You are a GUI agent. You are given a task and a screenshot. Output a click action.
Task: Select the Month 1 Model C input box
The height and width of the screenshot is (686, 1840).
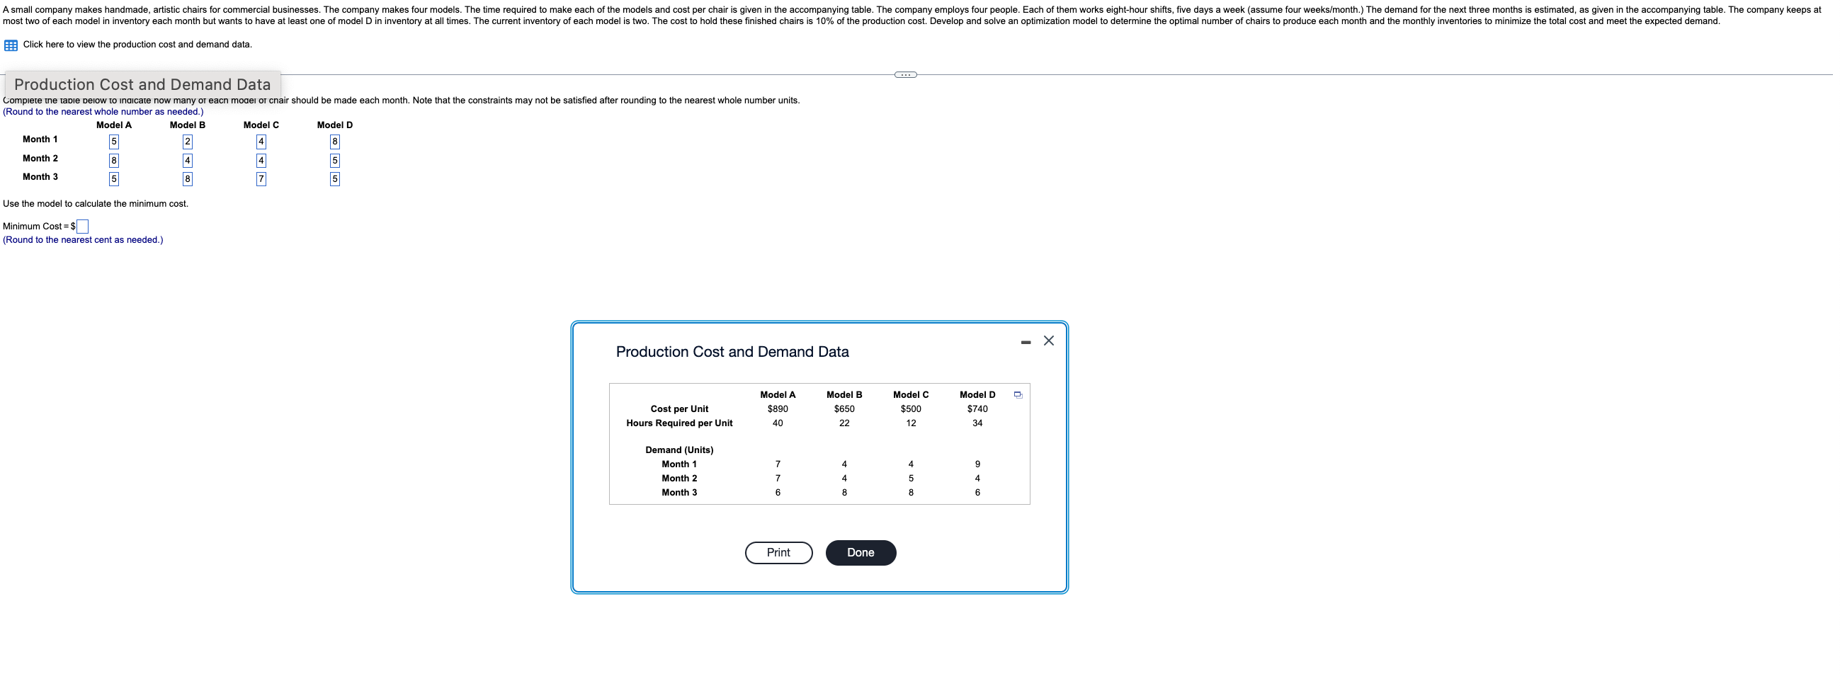click(261, 142)
